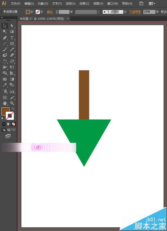This screenshot has height=231, width=167.
Task: Adjust the stroke weight stepper arrows
Action: [x=57, y=12]
